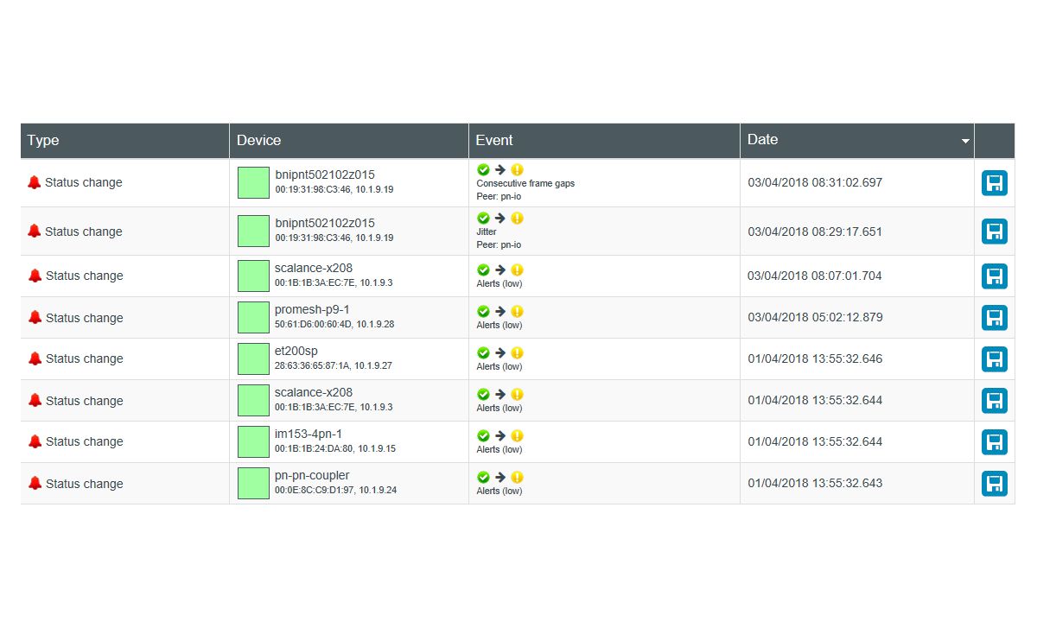The width and height of the screenshot is (1037, 628).
Task: Save the et200sp status change event
Action: pyautogui.click(x=994, y=359)
